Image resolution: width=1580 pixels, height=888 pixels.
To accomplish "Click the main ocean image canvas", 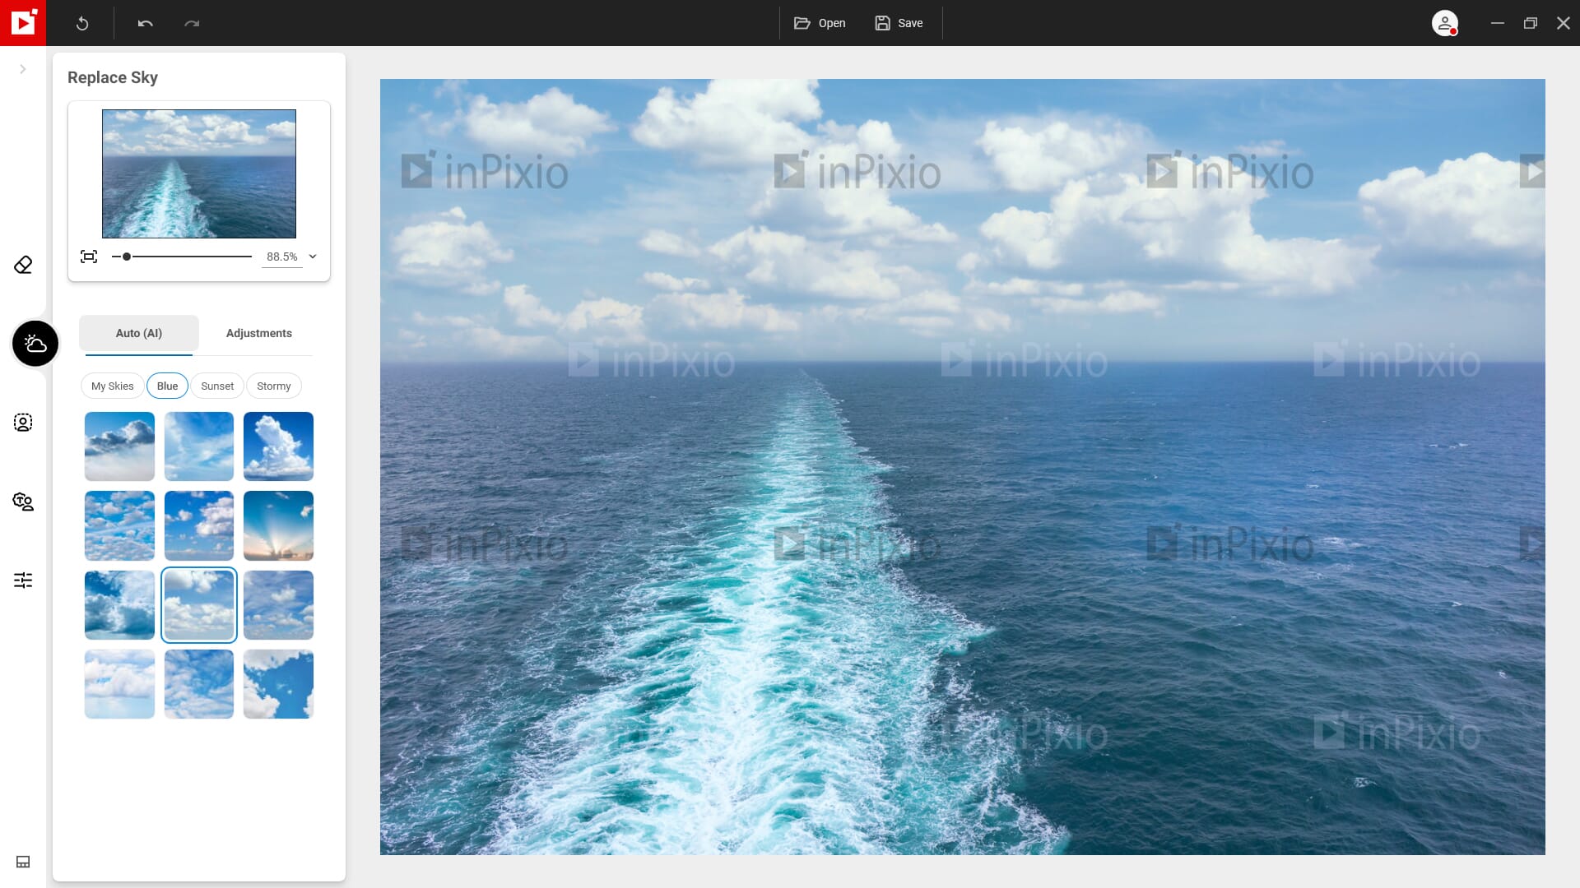I will coord(963,467).
